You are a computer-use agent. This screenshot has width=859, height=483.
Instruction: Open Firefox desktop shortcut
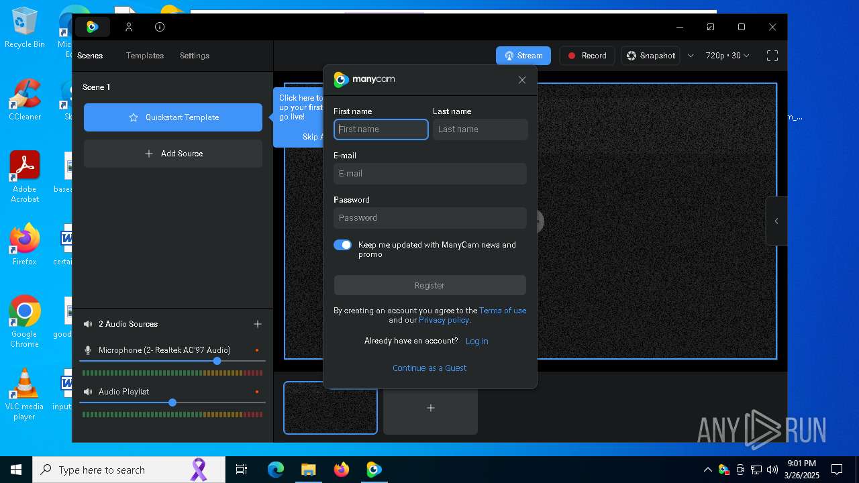[24, 244]
